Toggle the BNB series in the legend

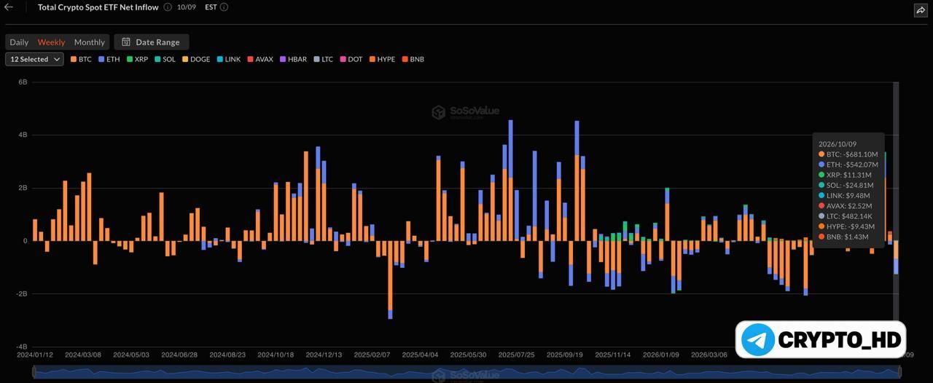coord(413,59)
